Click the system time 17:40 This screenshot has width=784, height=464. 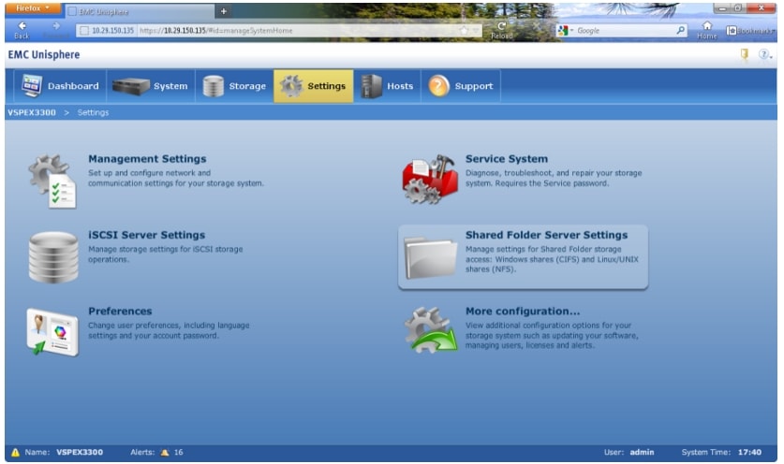click(749, 453)
